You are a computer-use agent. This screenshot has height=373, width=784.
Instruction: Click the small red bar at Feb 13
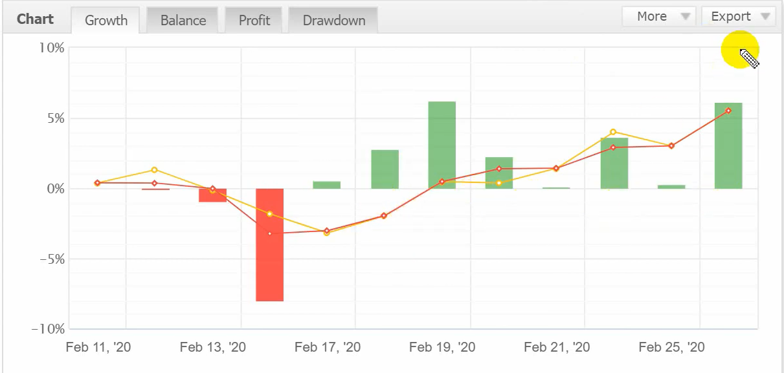pos(212,197)
